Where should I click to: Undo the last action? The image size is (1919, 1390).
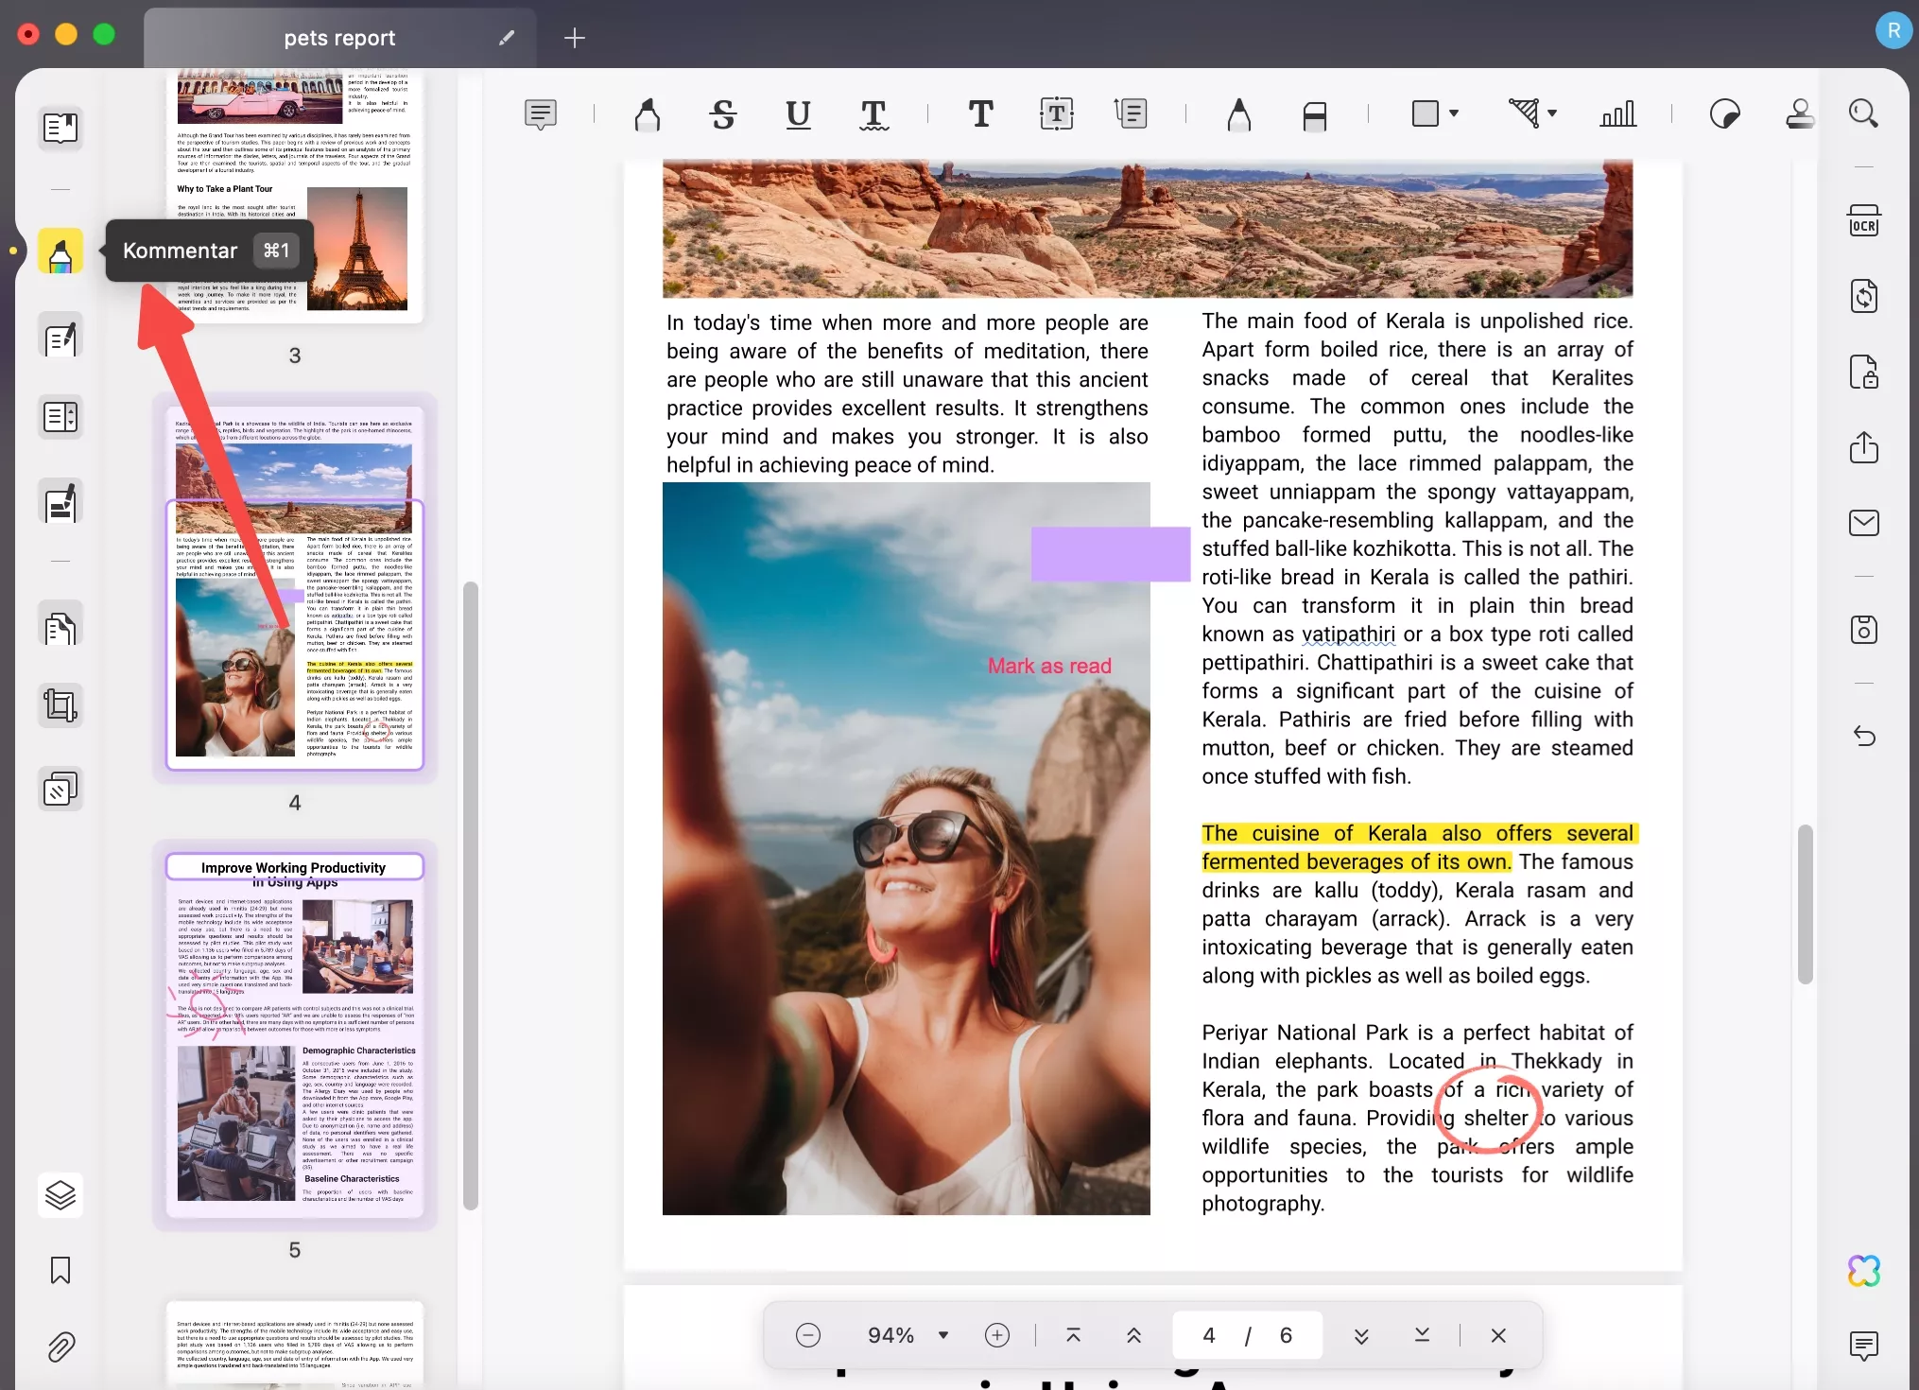tap(1864, 736)
